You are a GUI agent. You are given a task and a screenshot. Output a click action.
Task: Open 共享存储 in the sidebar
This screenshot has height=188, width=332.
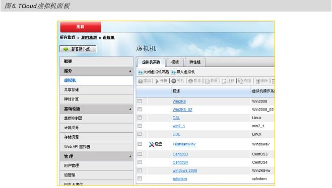point(96,90)
